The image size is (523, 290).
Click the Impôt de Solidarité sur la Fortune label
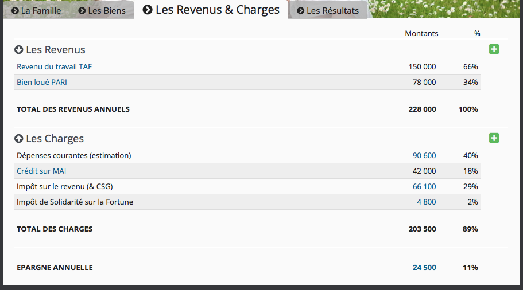[x=75, y=202]
